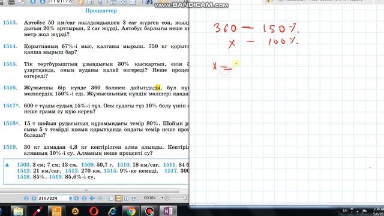384x216 pixels.
Task: Go to first page in PDF bottom bar
Action: pyautogui.click(x=26, y=198)
